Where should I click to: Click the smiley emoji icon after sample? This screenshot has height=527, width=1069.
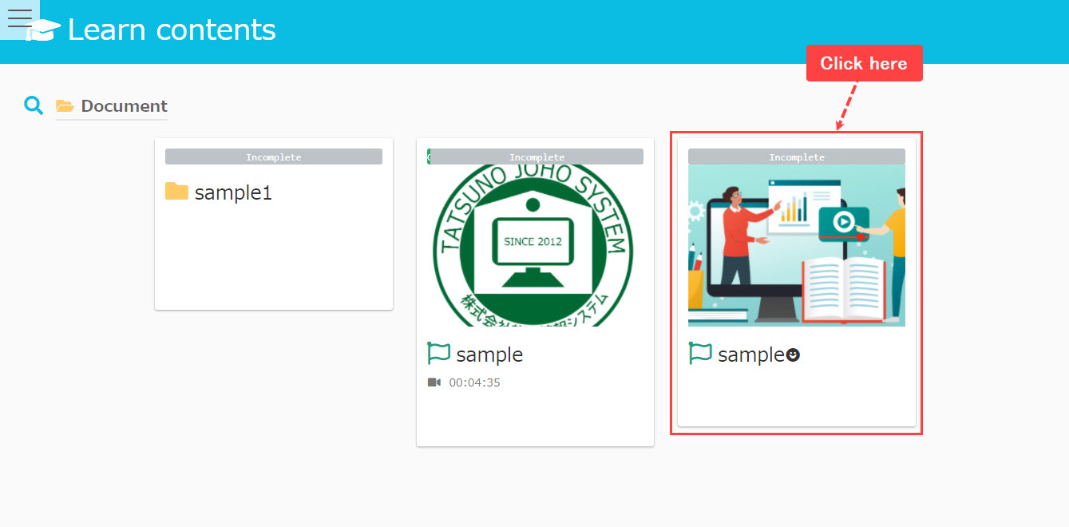point(793,355)
